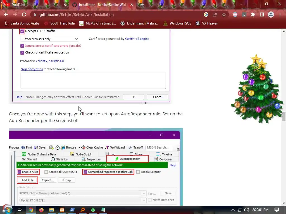Open the dropdown arrow beside Browse
The height and width of the screenshot is (214, 286).
pos(79,148)
